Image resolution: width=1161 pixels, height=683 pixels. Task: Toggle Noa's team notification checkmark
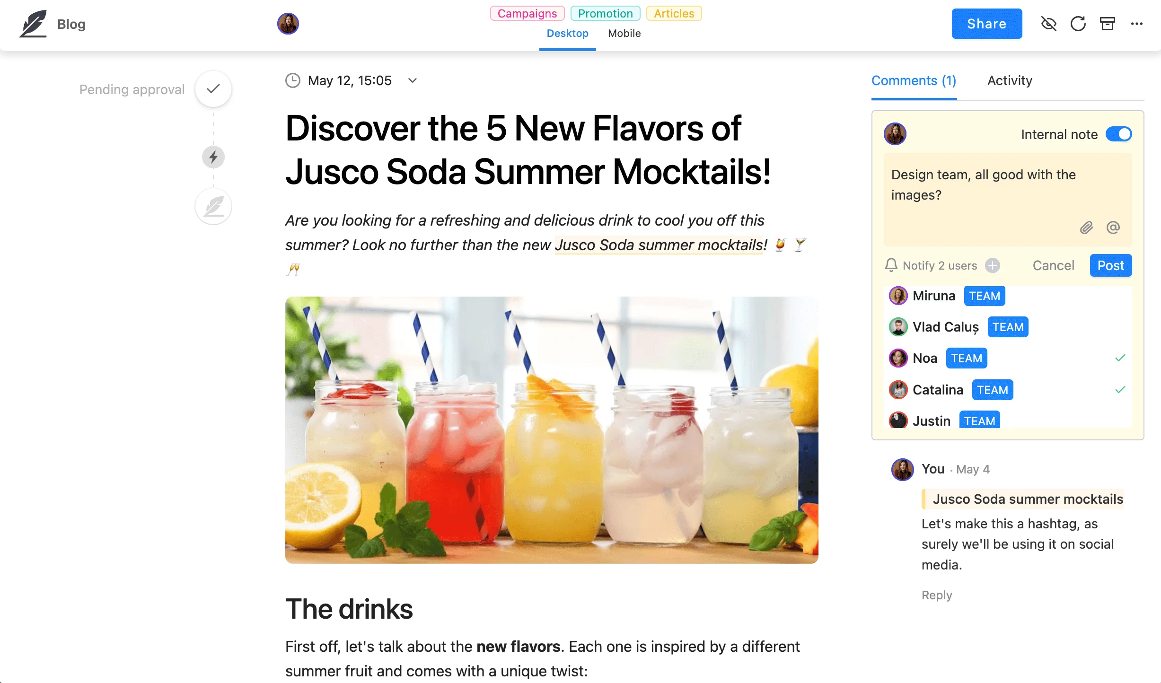point(1121,358)
